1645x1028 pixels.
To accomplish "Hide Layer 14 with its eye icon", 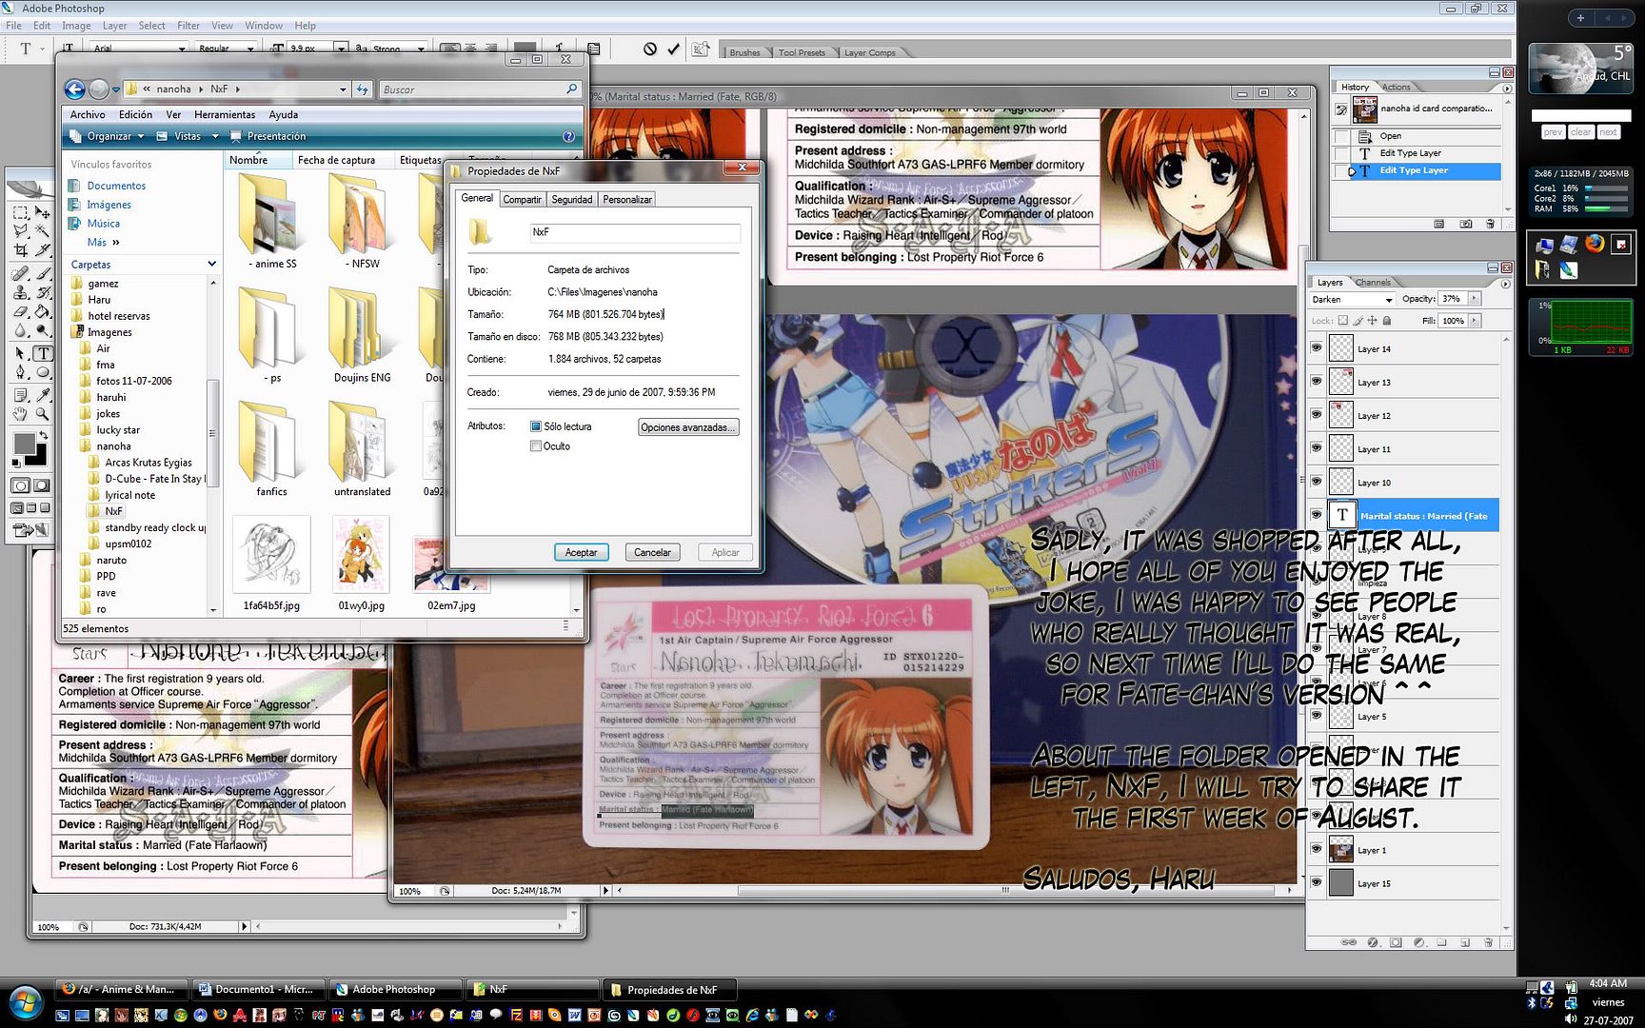I will 1317,348.
